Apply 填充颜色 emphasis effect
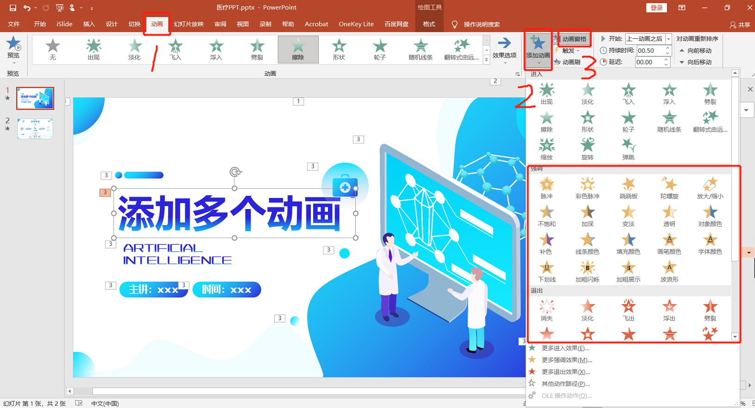Screen dimensions: 755x408 [x=628, y=244]
